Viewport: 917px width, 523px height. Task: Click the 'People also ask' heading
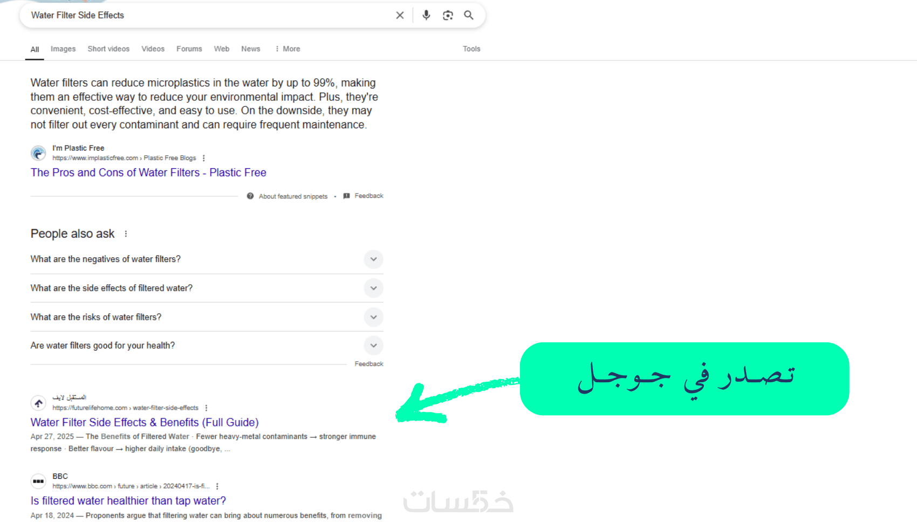(72, 234)
